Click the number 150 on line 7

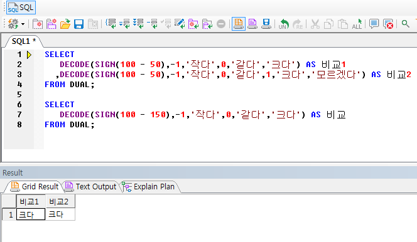click(x=158, y=115)
